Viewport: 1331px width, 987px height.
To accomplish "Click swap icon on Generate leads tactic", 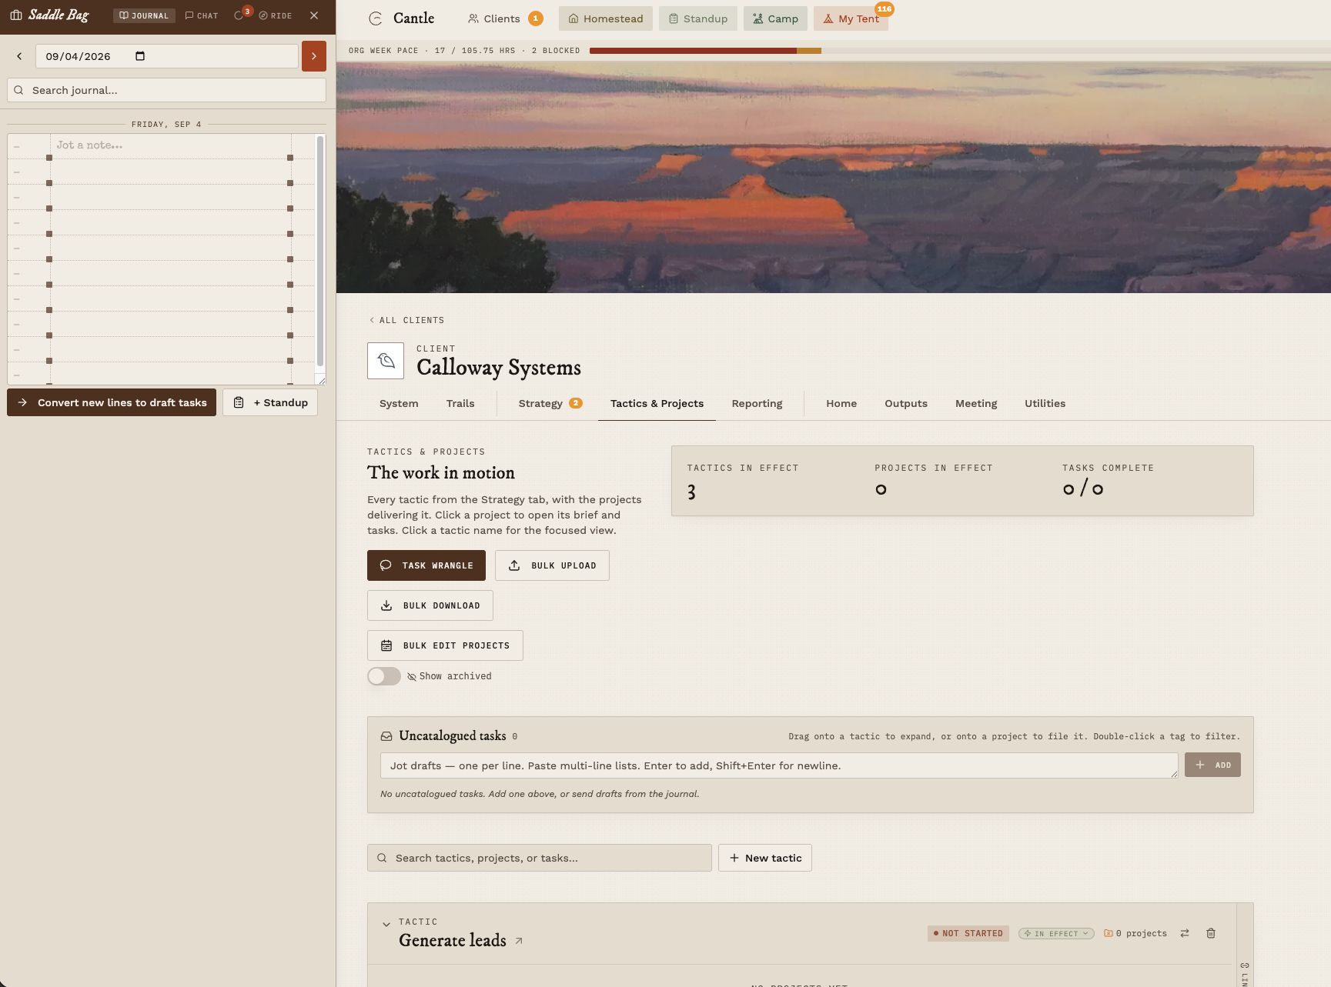I will coord(1185,933).
